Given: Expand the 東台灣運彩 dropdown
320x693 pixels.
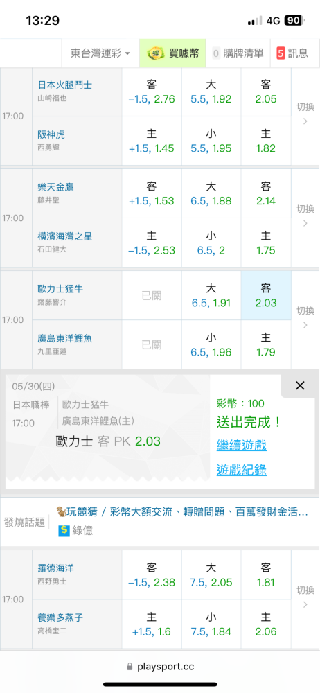Looking at the screenshot, I should coord(100,53).
